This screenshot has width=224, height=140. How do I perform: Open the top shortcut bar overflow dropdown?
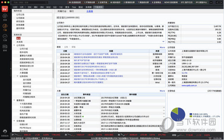[211, 3]
